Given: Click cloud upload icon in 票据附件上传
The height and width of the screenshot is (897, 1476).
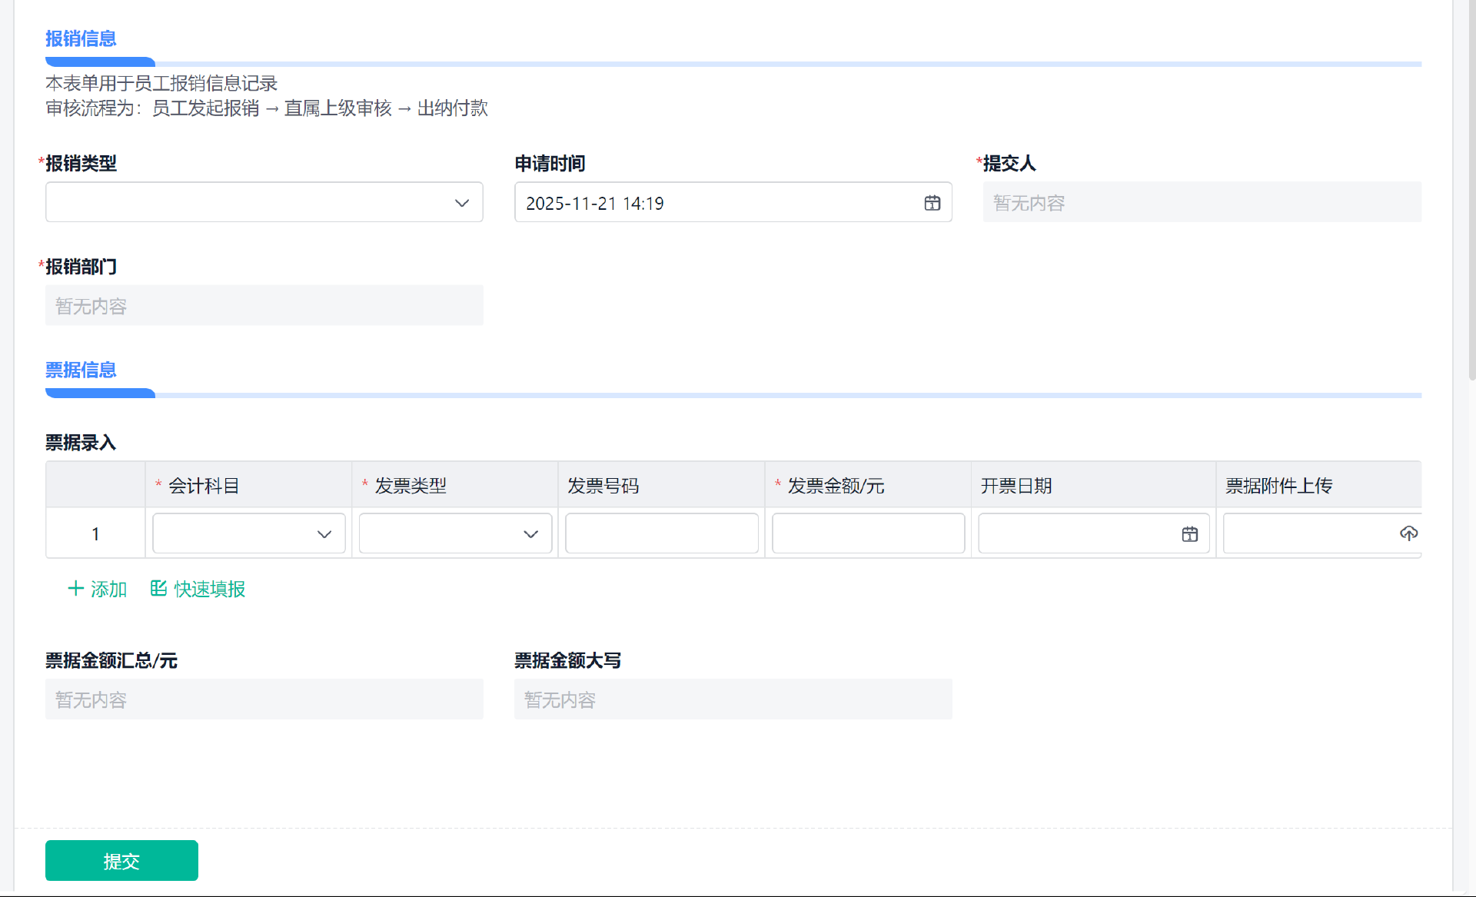Looking at the screenshot, I should [x=1408, y=533].
